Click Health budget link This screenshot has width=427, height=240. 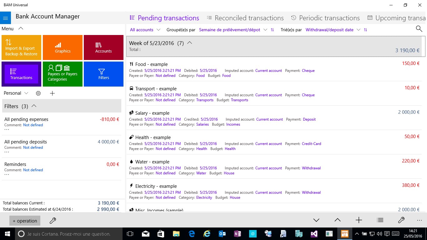pyautogui.click(x=230, y=149)
